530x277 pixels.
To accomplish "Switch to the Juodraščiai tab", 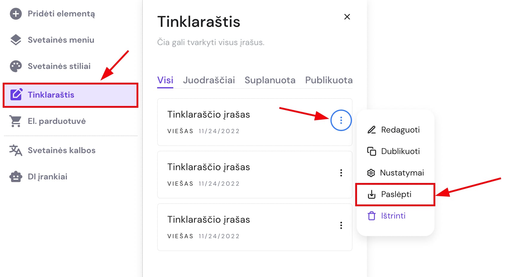I will point(209,80).
